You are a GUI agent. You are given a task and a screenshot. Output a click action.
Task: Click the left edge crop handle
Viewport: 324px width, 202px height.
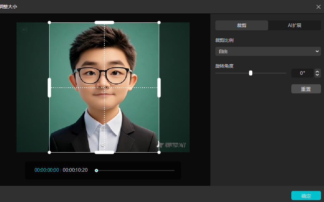(x=50, y=88)
